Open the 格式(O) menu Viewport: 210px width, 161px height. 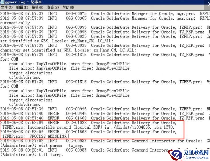coord(37,7)
